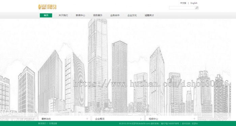Open the 关于我们 menu item
The image size is (236, 126).
[x=63, y=15]
